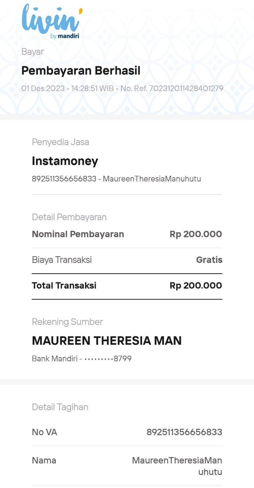This screenshot has height=488, width=254.
Task: Tap the Total Transaksi Rp 200.000 value
Action: tap(196, 285)
